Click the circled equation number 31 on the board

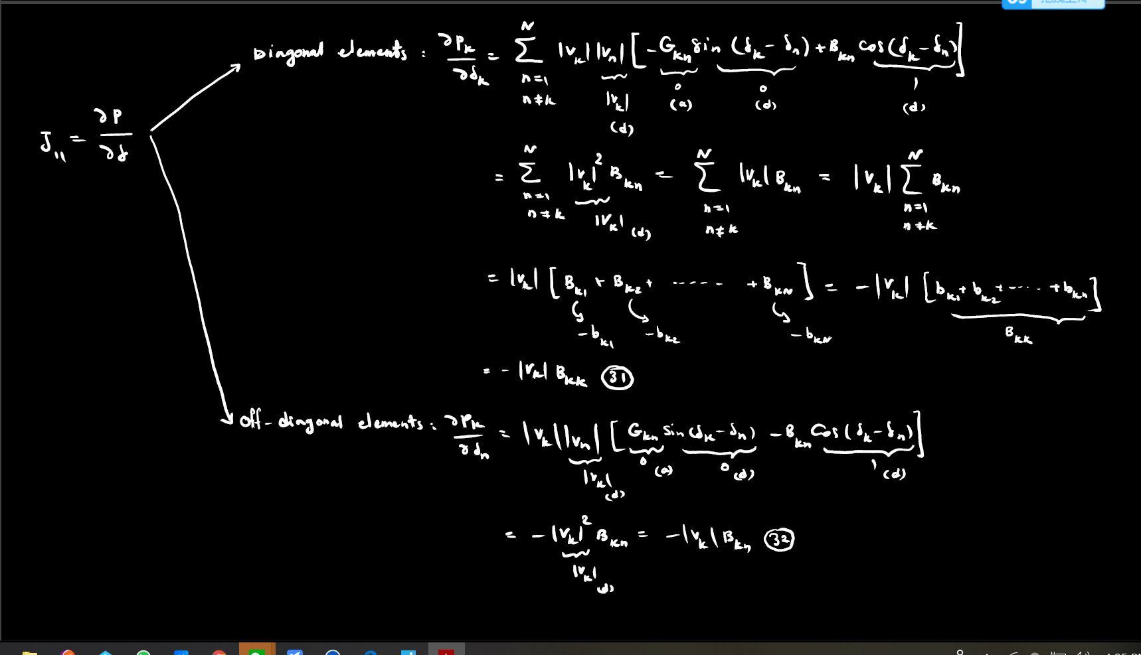(618, 376)
